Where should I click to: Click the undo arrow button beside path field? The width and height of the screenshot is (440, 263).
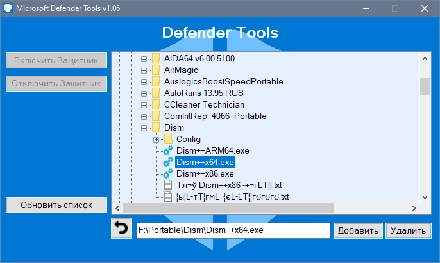[x=121, y=228]
